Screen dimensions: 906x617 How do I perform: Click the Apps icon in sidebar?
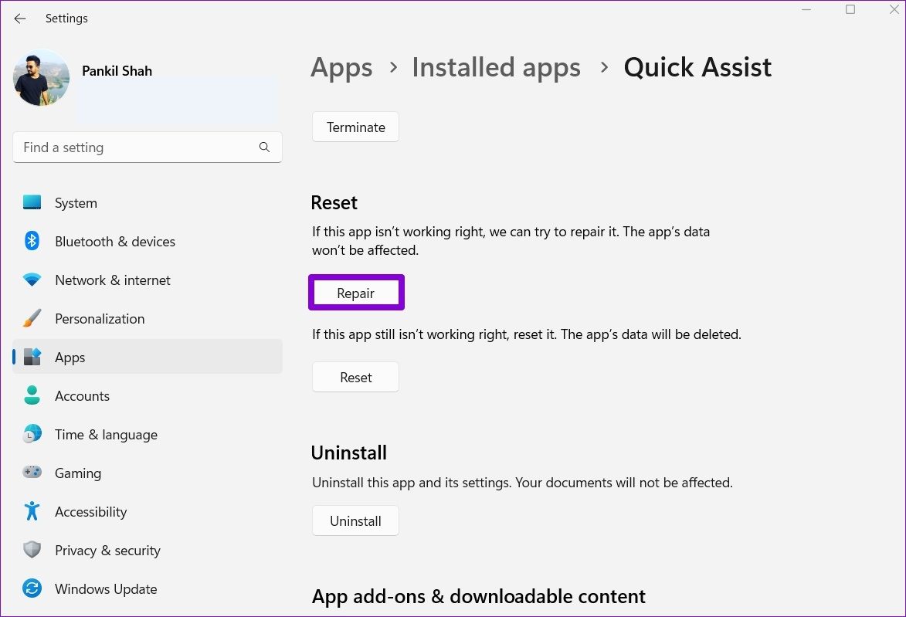click(32, 357)
